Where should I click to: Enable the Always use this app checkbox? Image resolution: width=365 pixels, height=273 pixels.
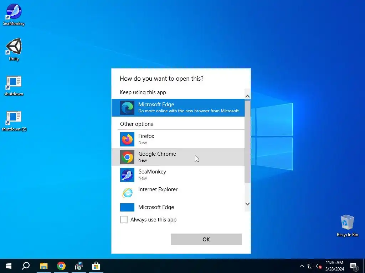click(x=124, y=219)
